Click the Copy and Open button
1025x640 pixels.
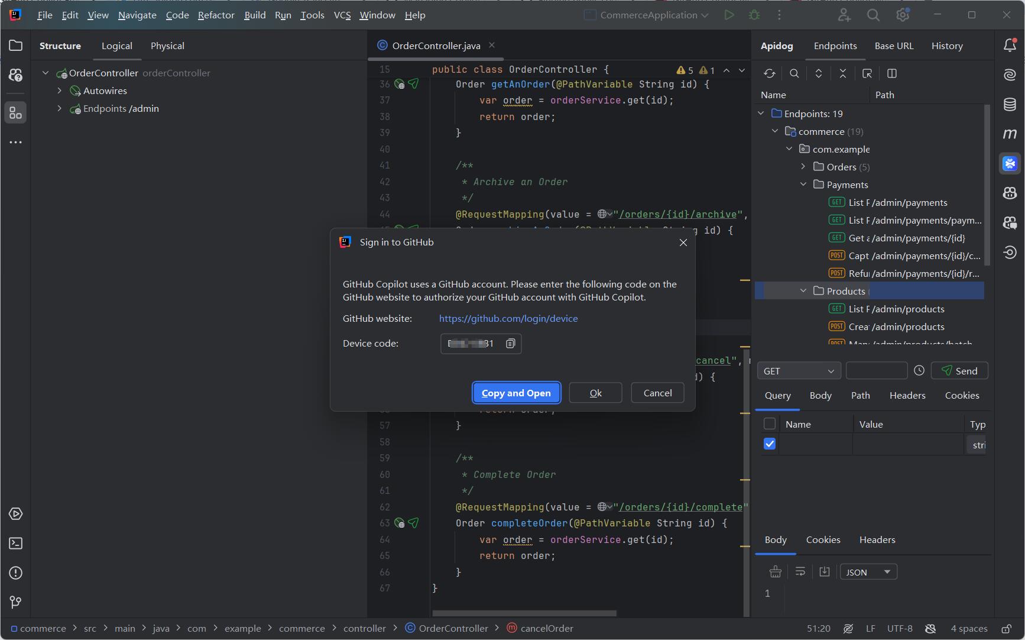coord(516,393)
